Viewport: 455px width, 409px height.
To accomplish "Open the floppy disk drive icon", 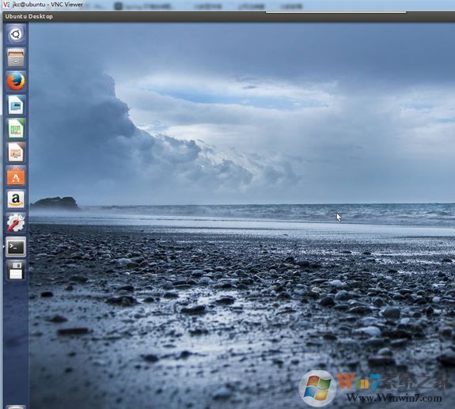I will tap(16, 271).
